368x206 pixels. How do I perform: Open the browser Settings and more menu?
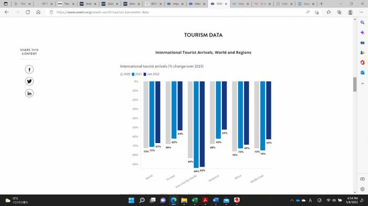(x=361, y=12)
